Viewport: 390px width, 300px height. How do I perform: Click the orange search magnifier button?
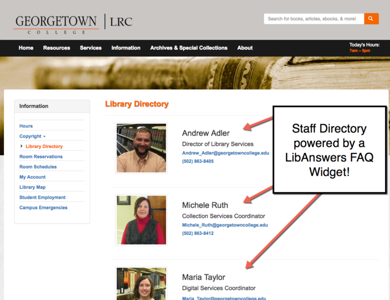click(371, 19)
